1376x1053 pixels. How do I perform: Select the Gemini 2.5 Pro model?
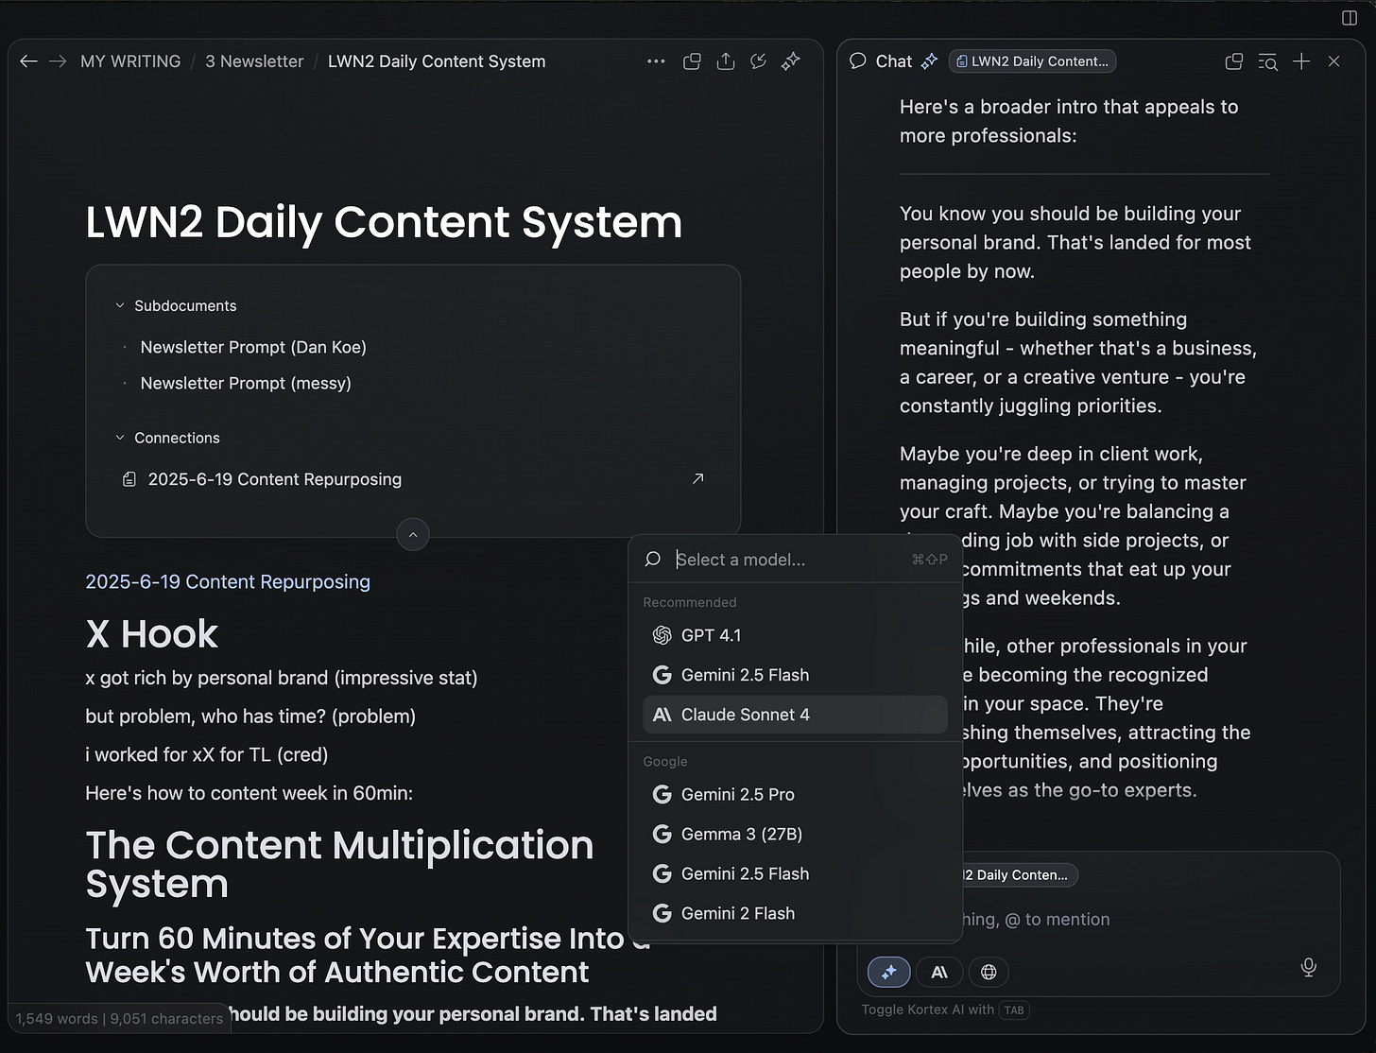[x=795, y=794]
